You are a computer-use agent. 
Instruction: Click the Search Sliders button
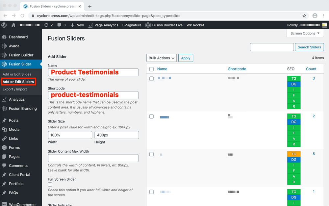point(309,47)
